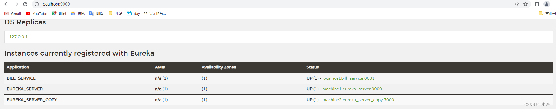Bookmark this page with the star icon

pos(526,4)
